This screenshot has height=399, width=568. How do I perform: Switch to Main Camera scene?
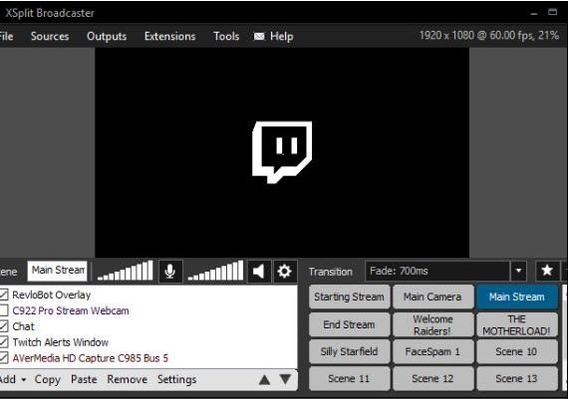tap(432, 297)
